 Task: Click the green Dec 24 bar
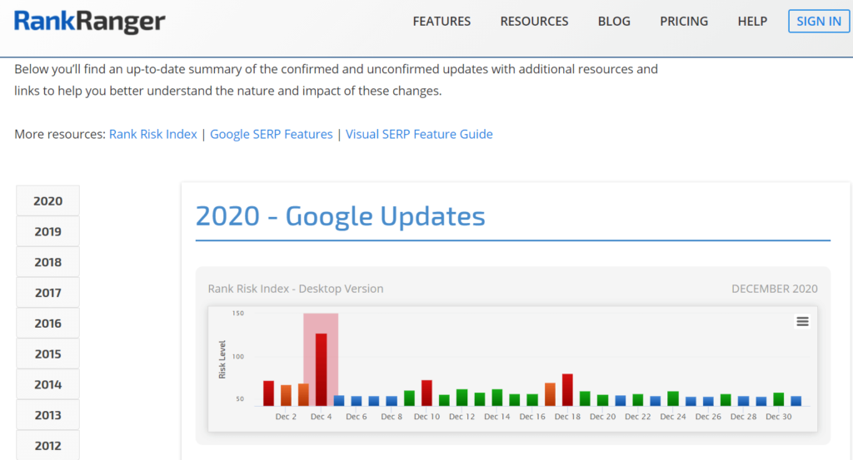click(673, 398)
